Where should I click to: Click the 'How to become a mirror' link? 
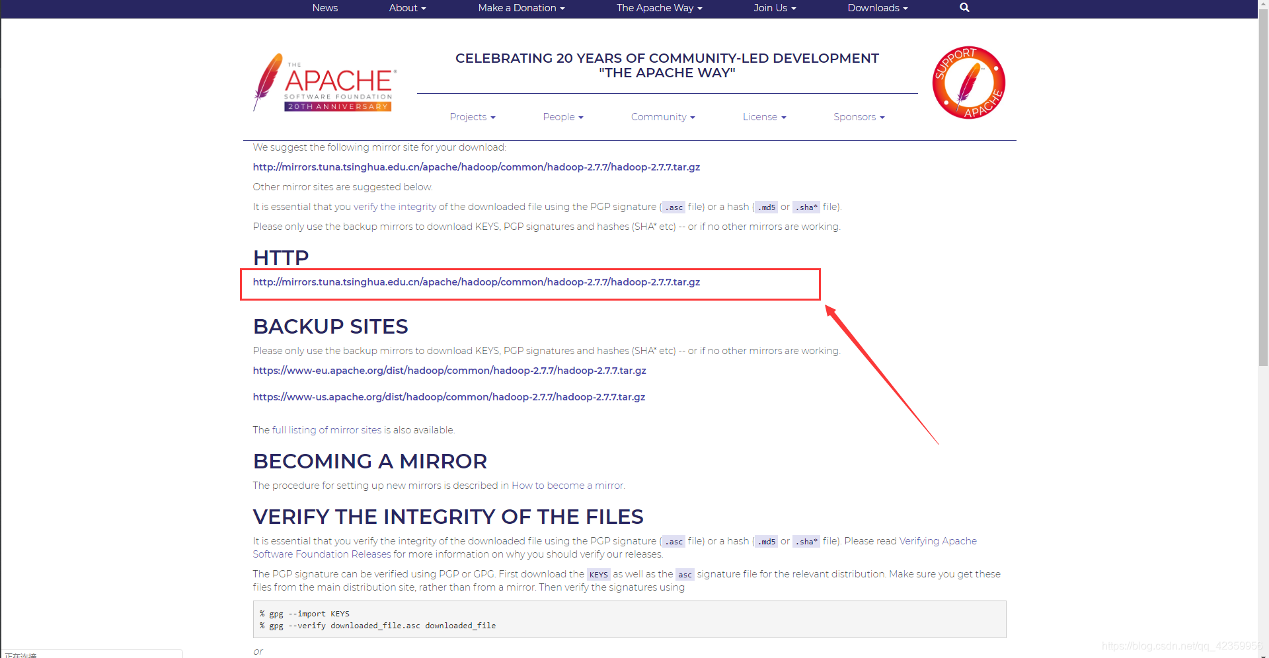pos(567,486)
